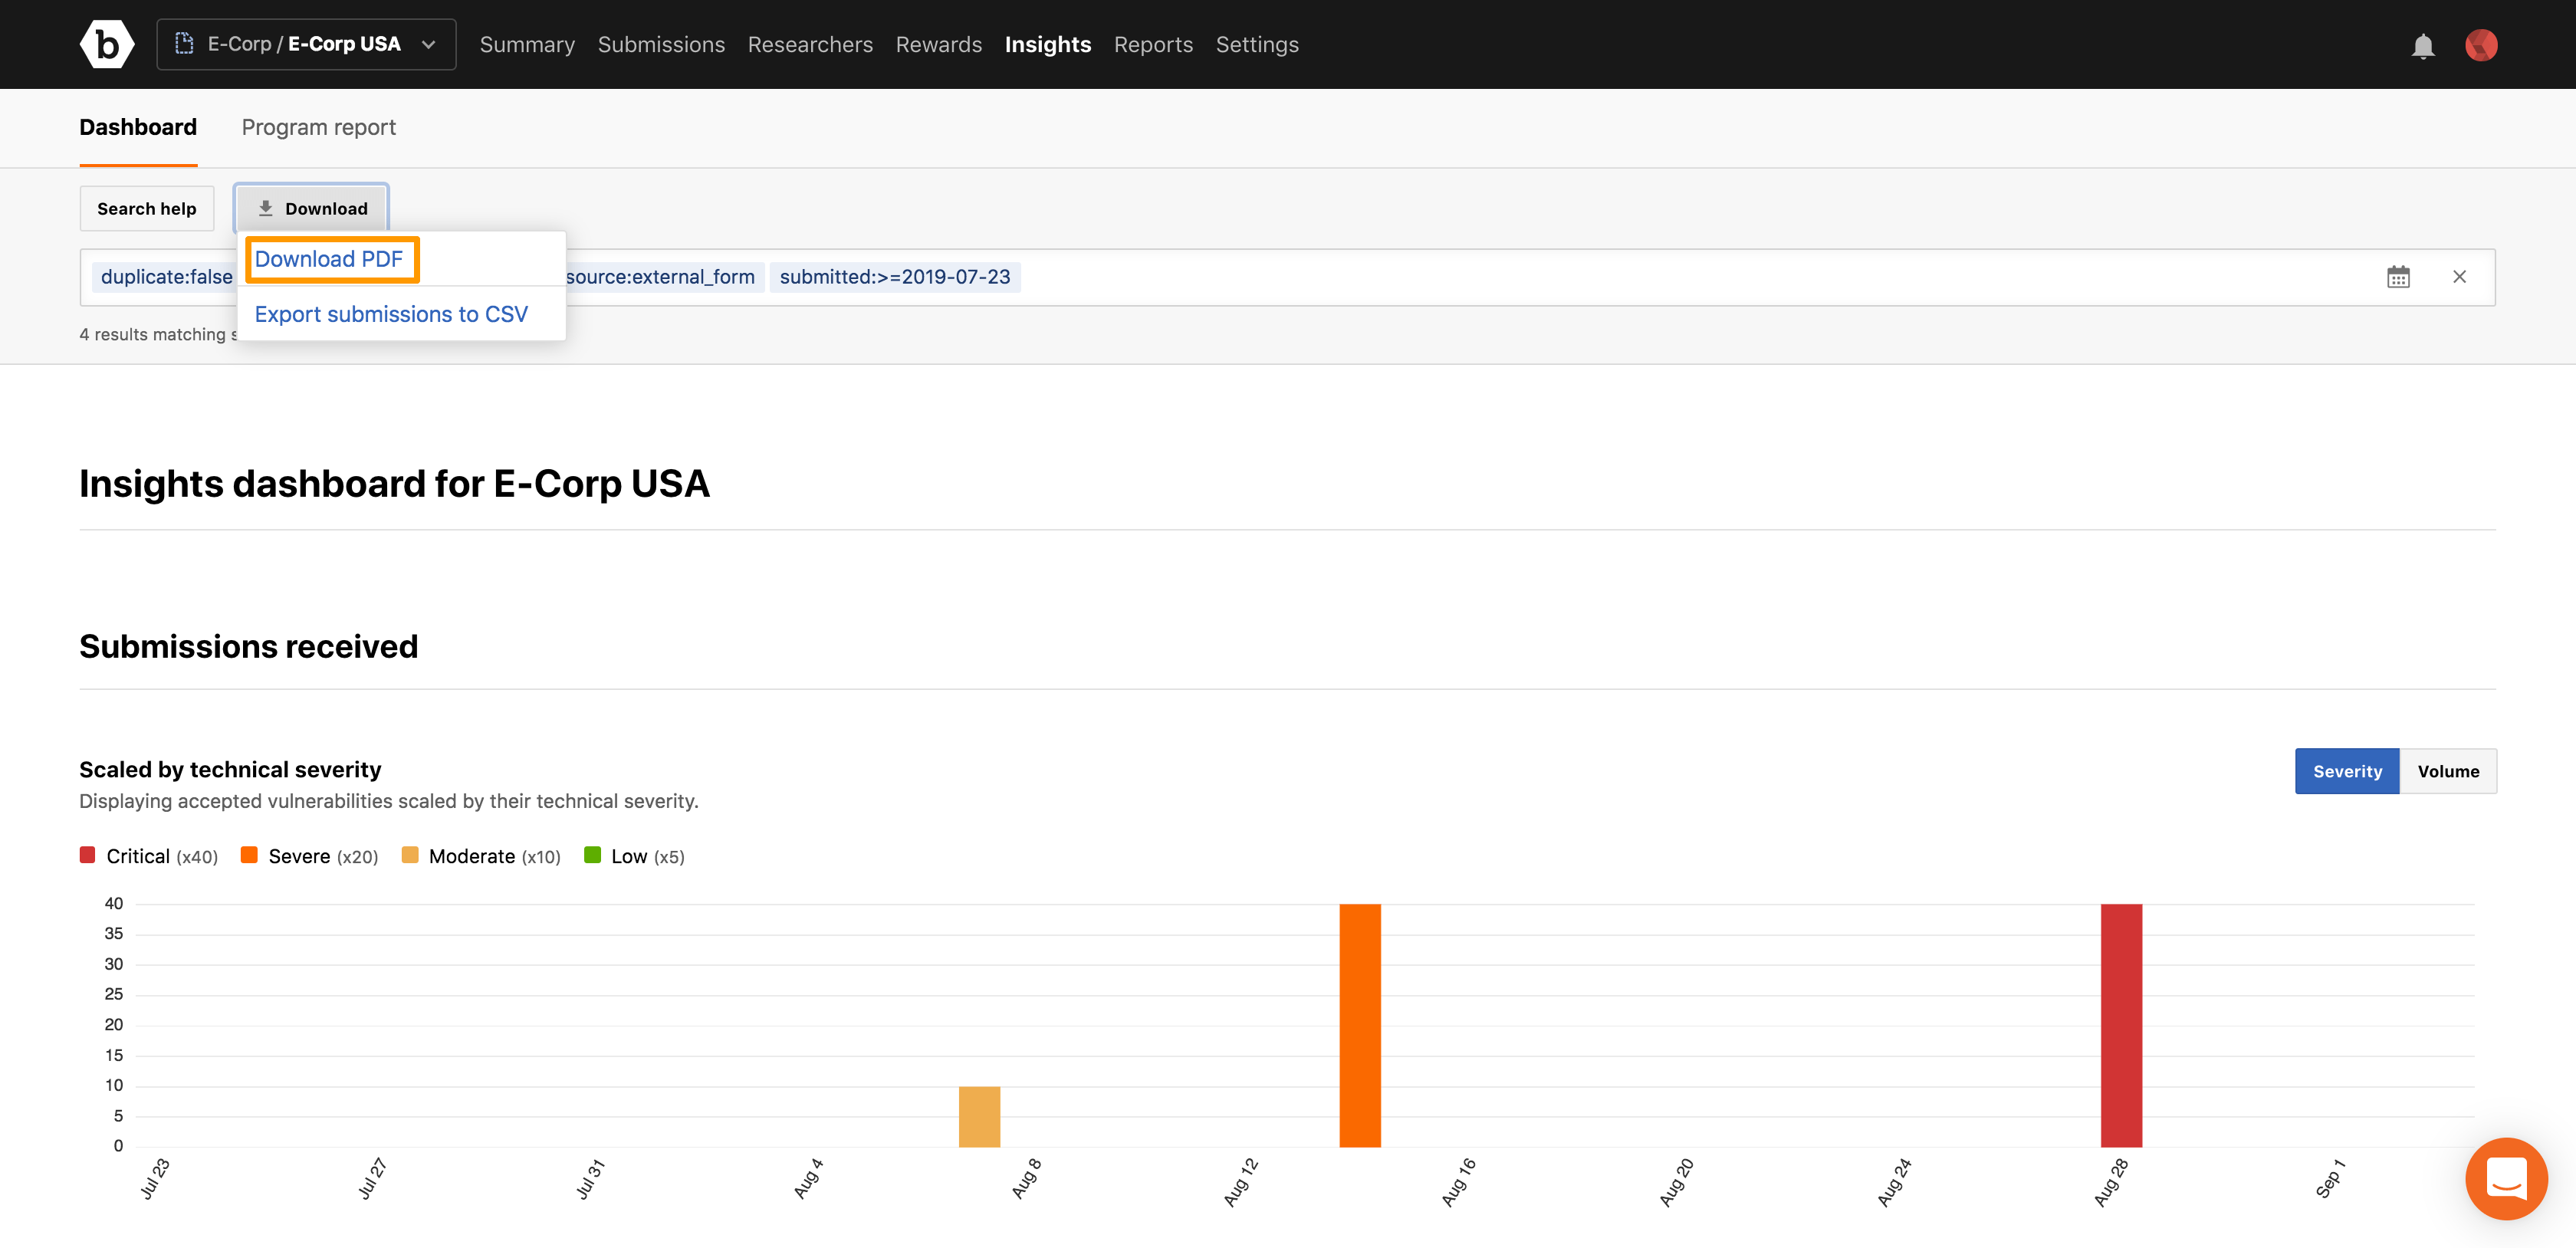Screen dimensions: 2576x1248
Task: Click the submitted:>=2019-07-23 filter token
Action: pyautogui.click(x=894, y=277)
